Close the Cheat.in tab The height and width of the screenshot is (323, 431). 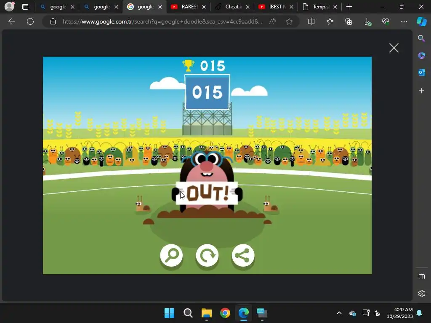[247, 7]
